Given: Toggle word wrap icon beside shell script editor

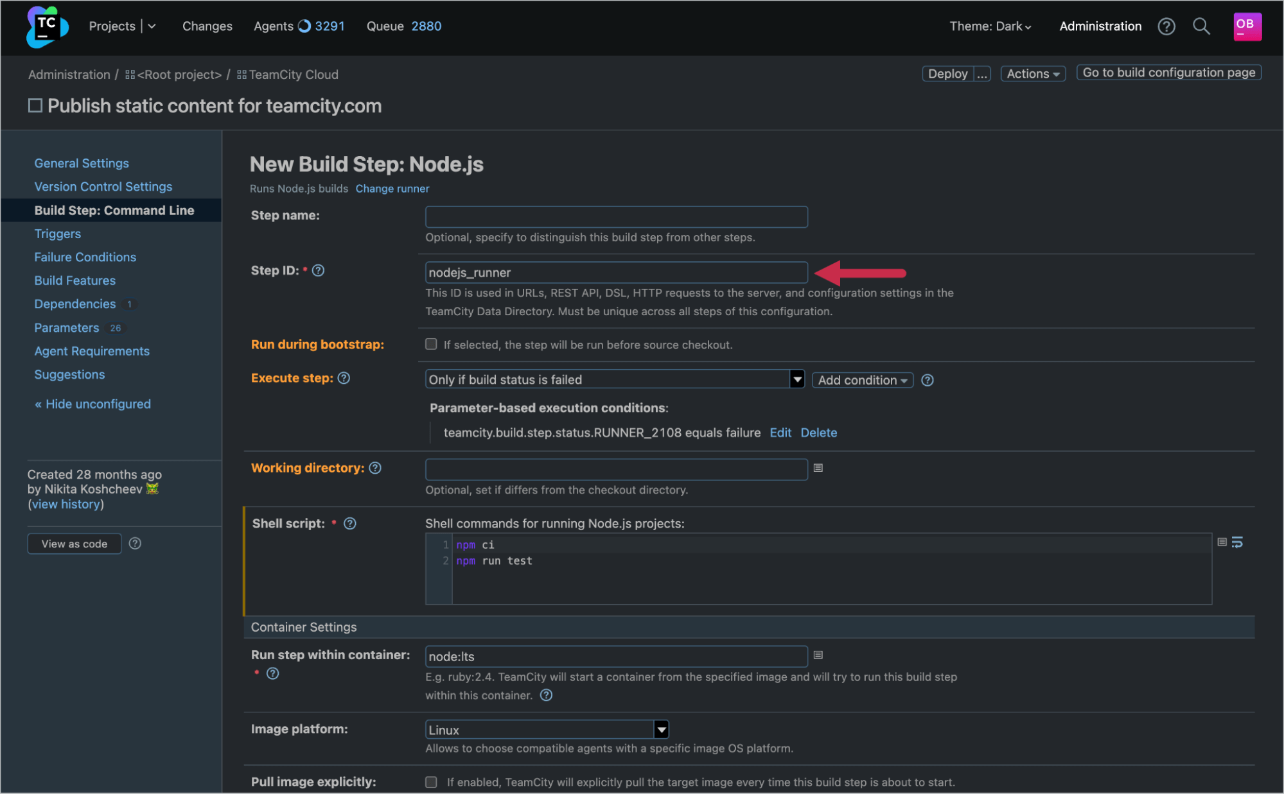Looking at the screenshot, I should coord(1237,542).
